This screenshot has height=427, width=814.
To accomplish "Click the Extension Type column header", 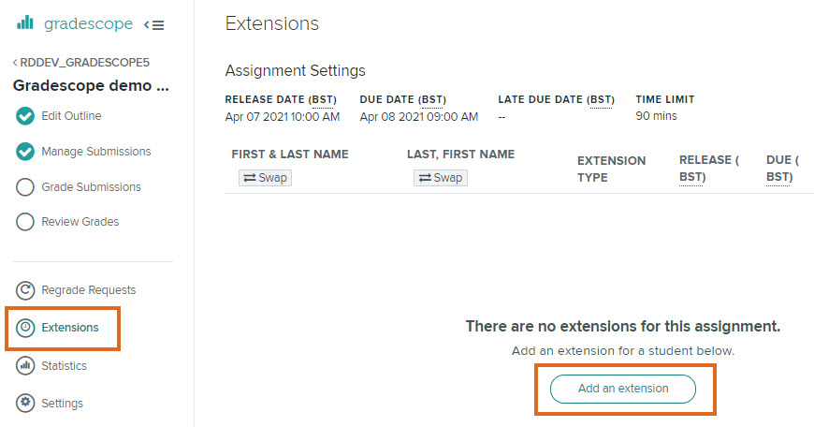I will pos(611,169).
